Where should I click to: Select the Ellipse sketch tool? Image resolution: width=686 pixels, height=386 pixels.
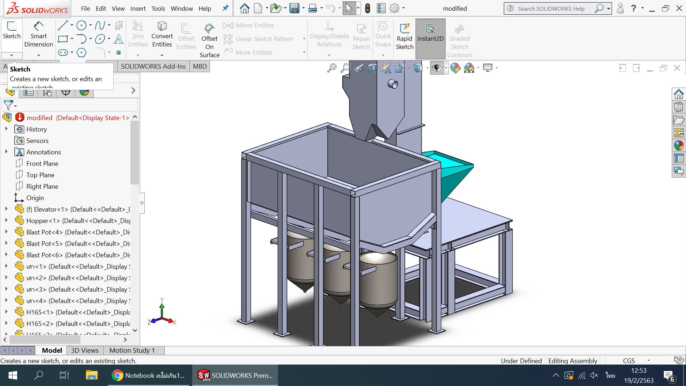coord(100,39)
